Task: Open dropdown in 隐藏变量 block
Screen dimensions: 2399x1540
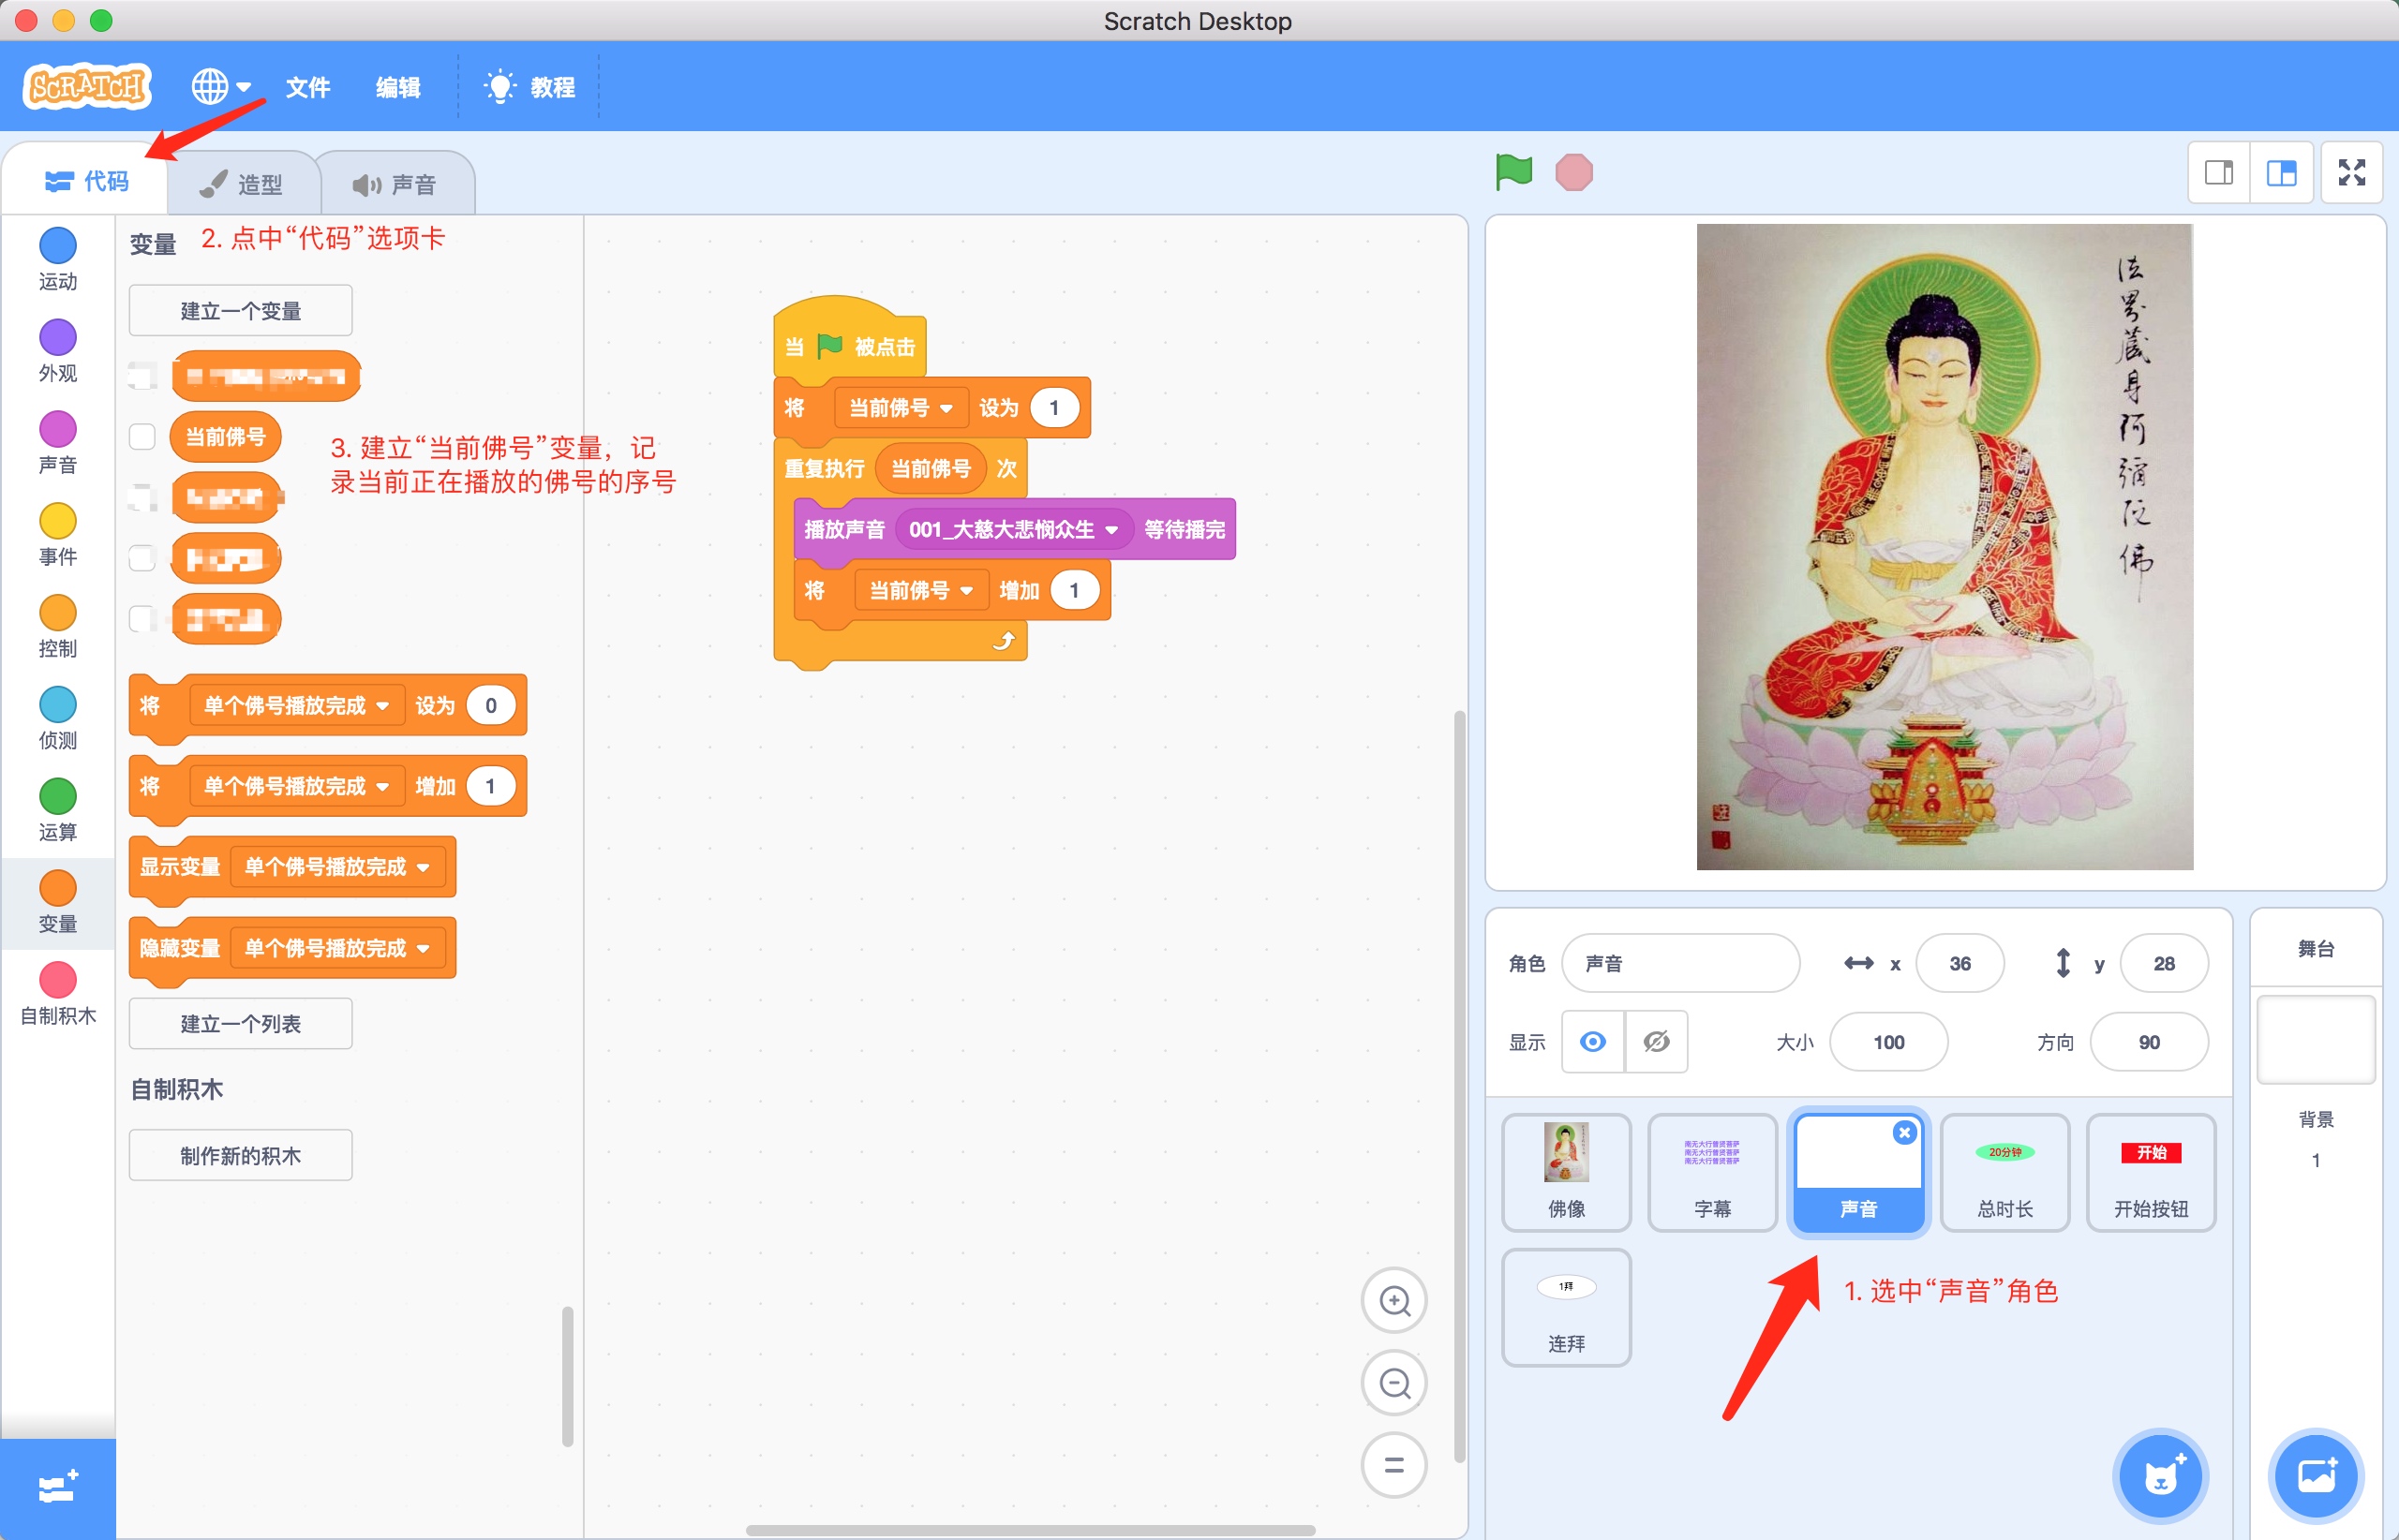Action: 337,948
